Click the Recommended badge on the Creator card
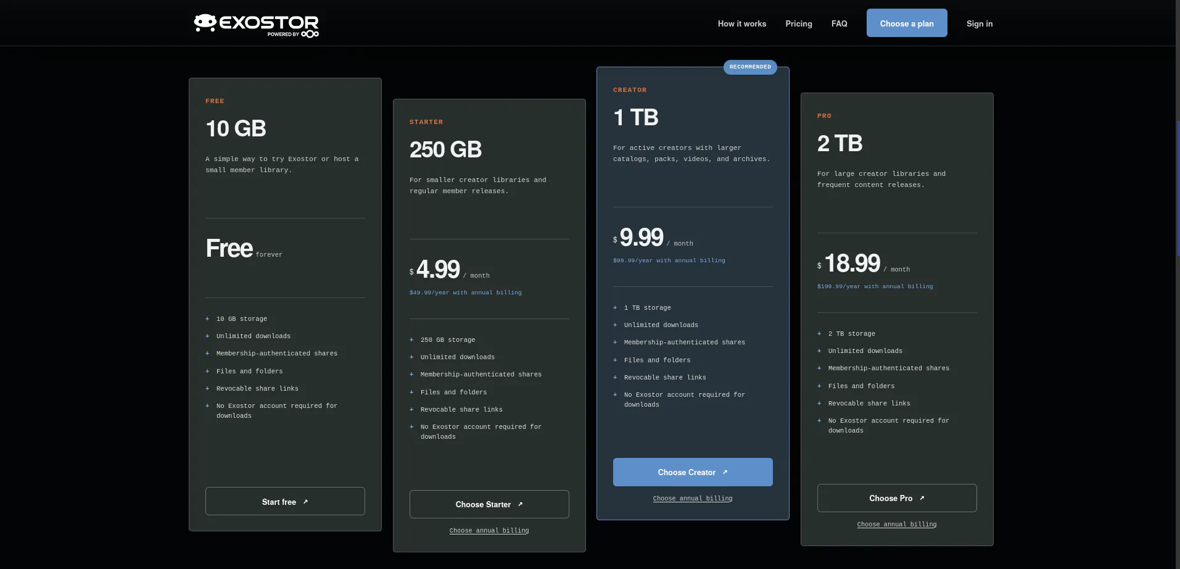The height and width of the screenshot is (569, 1180). 750,67
